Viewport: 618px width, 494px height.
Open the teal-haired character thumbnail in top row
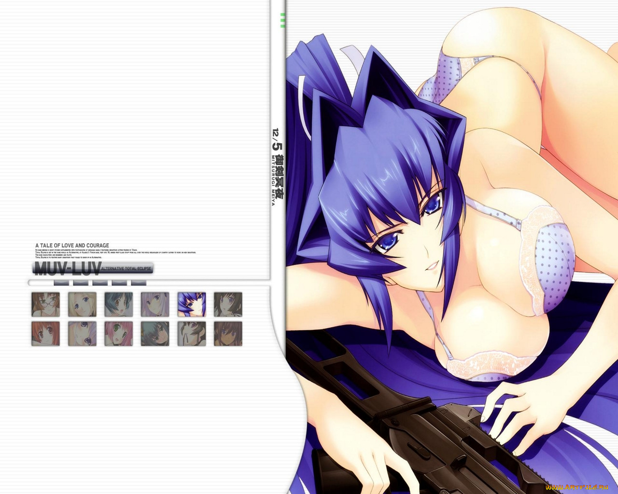tap(119, 304)
